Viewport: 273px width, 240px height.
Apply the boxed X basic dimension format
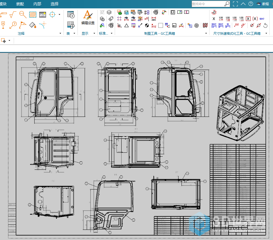click(x=248, y=19)
